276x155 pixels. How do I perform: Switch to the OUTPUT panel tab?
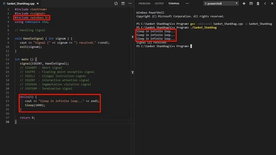pyautogui.click(x=159, y=3)
